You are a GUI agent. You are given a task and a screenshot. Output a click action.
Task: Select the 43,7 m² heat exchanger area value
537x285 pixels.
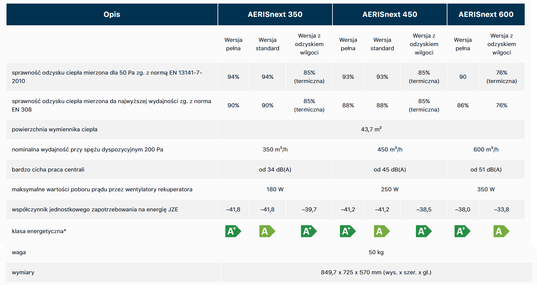[371, 129]
